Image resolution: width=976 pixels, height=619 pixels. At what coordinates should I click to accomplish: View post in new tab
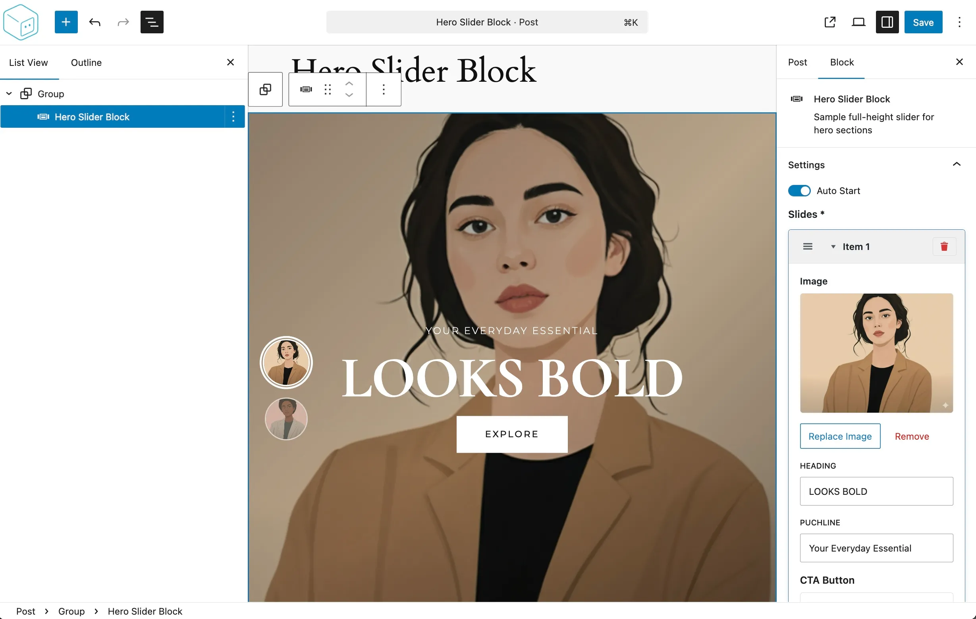coord(830,22)
